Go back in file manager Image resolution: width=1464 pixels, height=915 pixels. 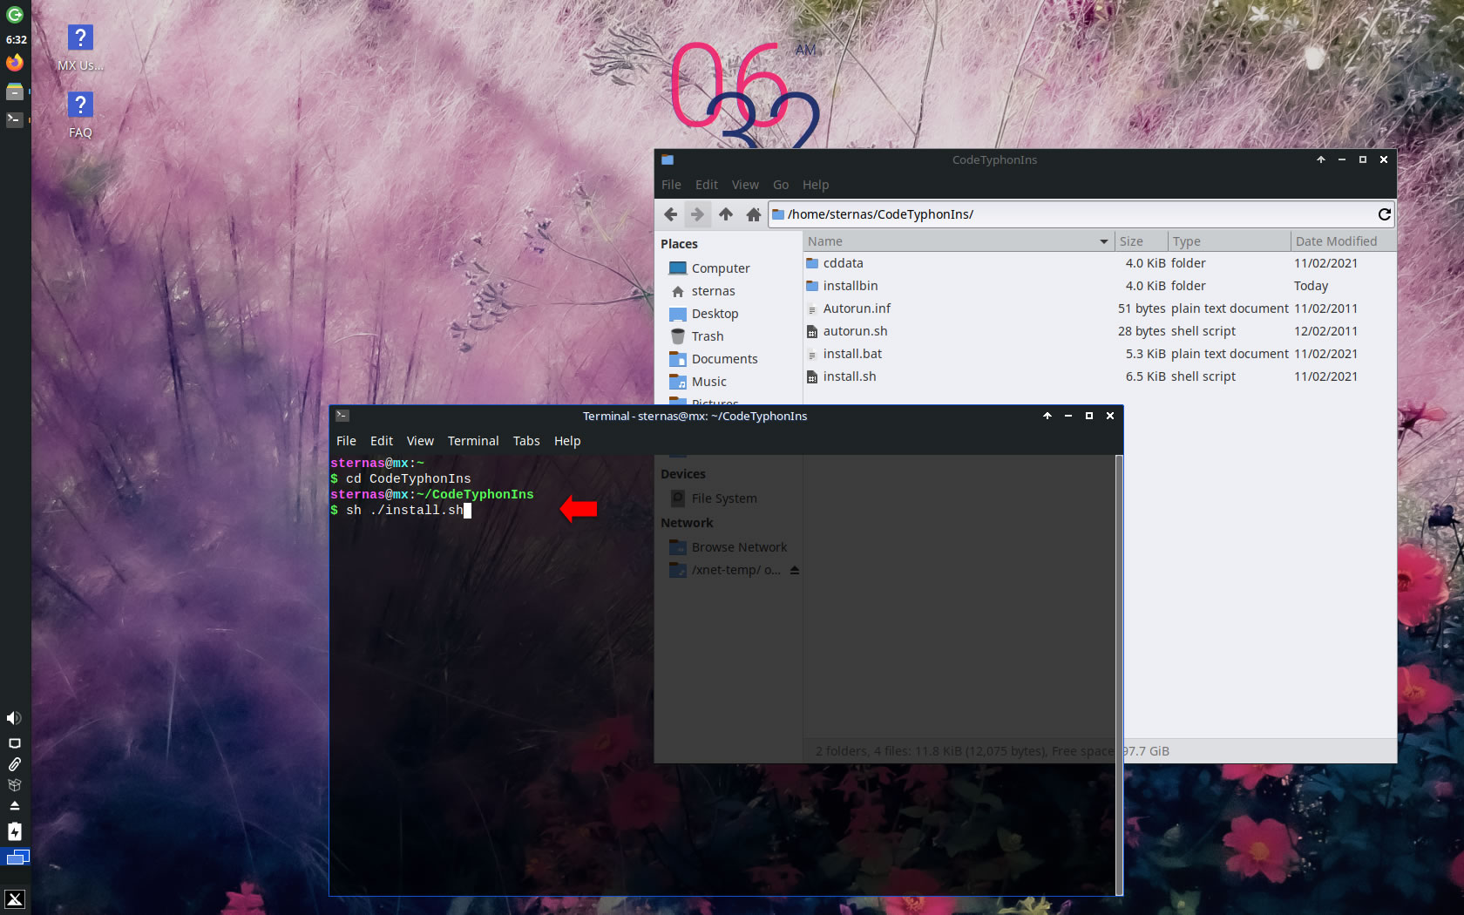[x=670, y=214]
